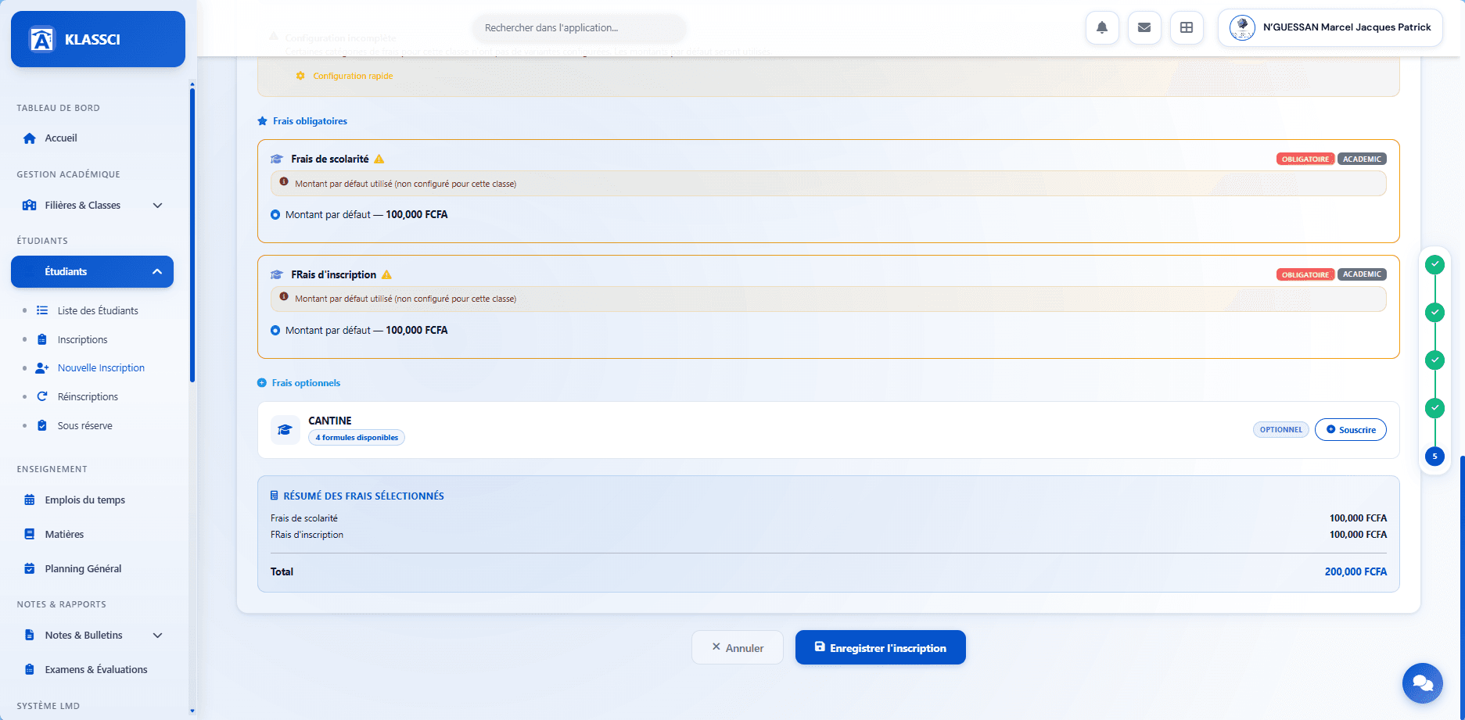Screen dimensions: 1465x720
Task: Click the Liste des Étudiants list icon
Action: 42,310
